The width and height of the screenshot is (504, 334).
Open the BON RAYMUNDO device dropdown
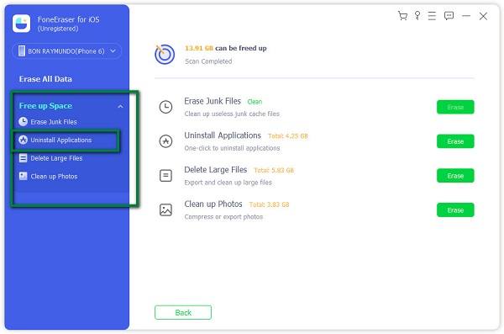(x=67, y=50)
